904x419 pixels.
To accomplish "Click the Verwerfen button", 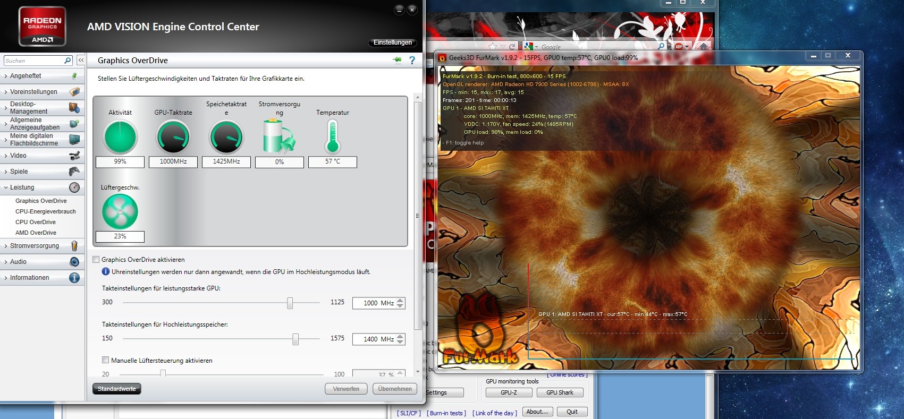I will (346, 389).
